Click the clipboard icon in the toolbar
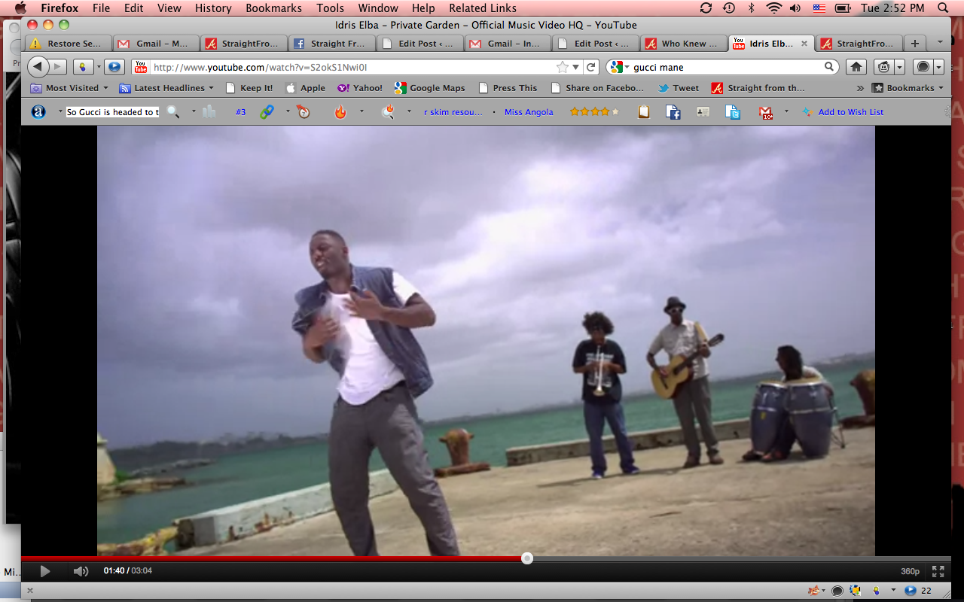 pyautogui.click(x=643, y=112)
